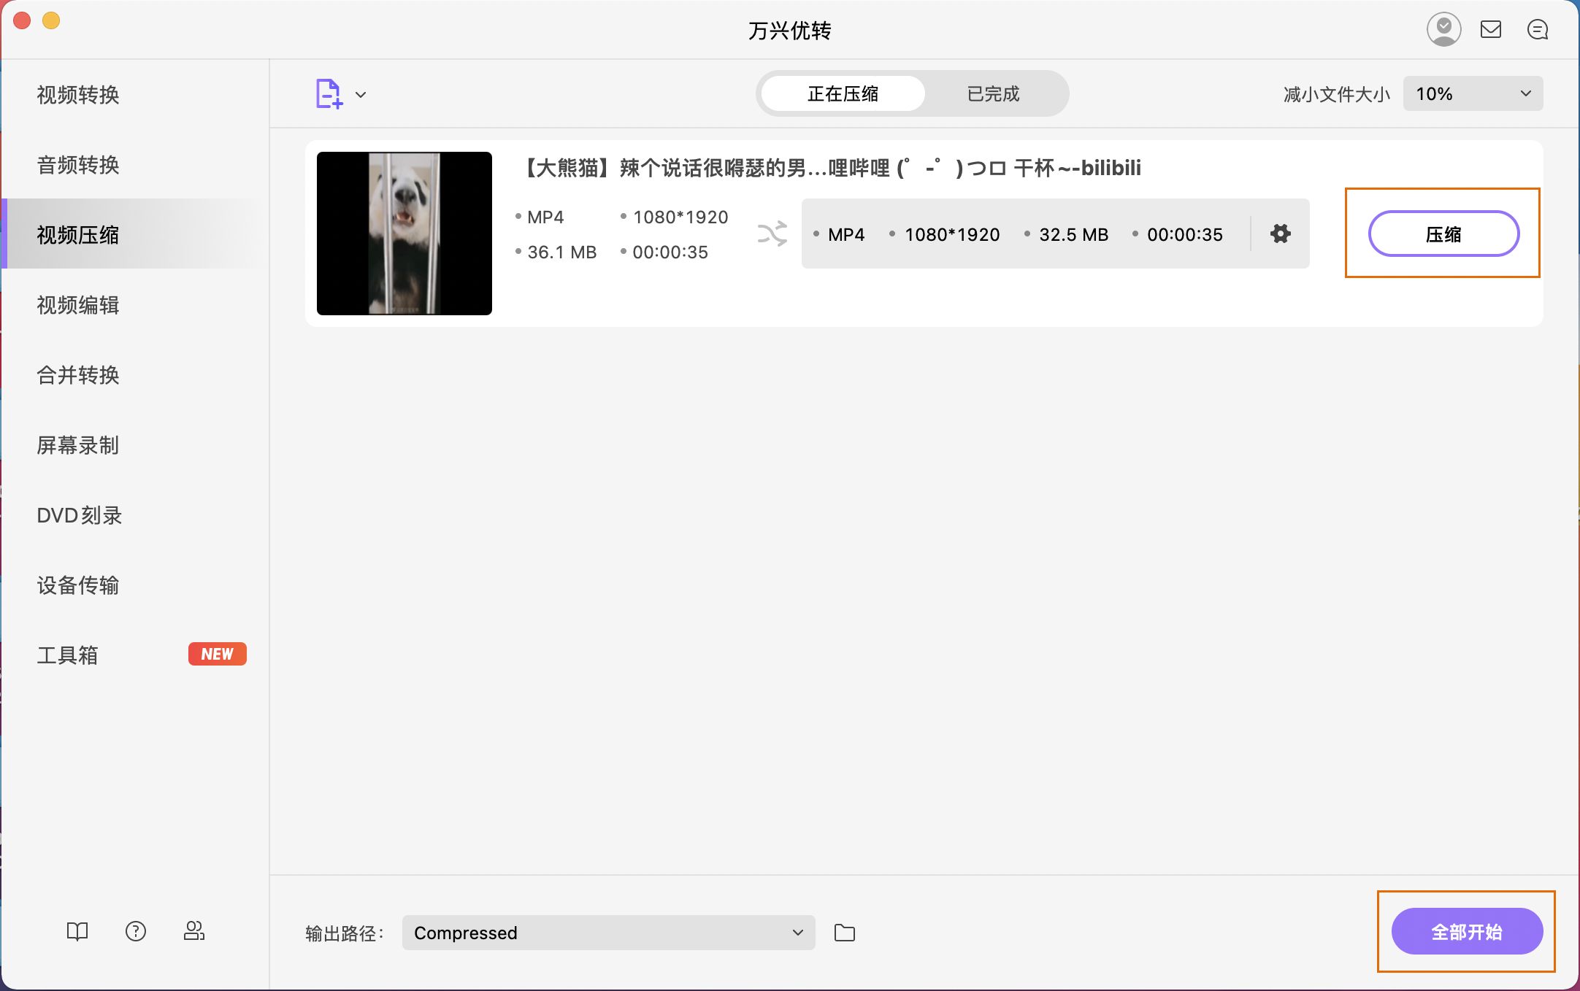Click the help question mark icon
Screen dimensions: 1580x991
click(x=136, y=931)
